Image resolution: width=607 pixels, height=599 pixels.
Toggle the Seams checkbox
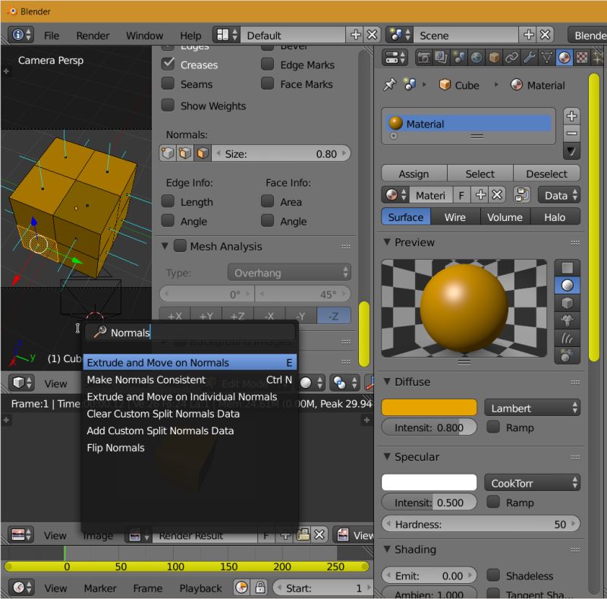coord(167,84)
